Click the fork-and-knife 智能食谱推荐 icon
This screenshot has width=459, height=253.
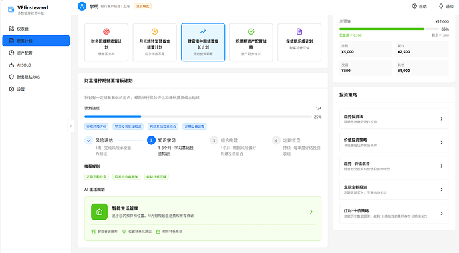[93, 231]
